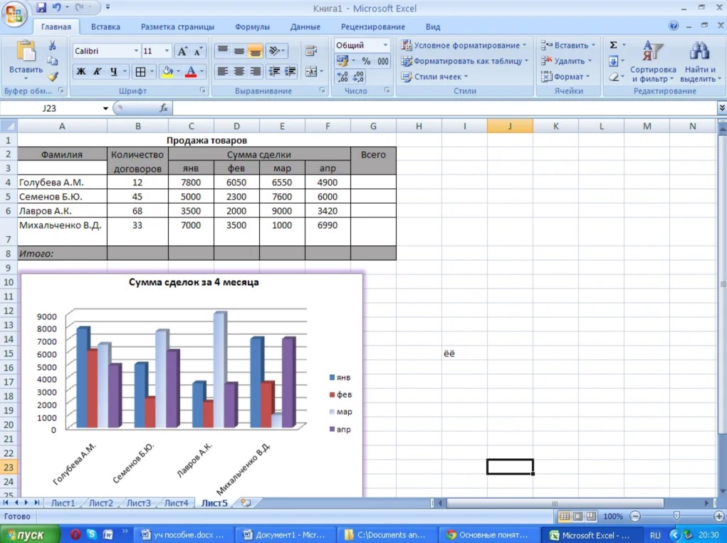Open the Лист3 sheet tab
Screen dimensions: 727x543
coord(139,502)
